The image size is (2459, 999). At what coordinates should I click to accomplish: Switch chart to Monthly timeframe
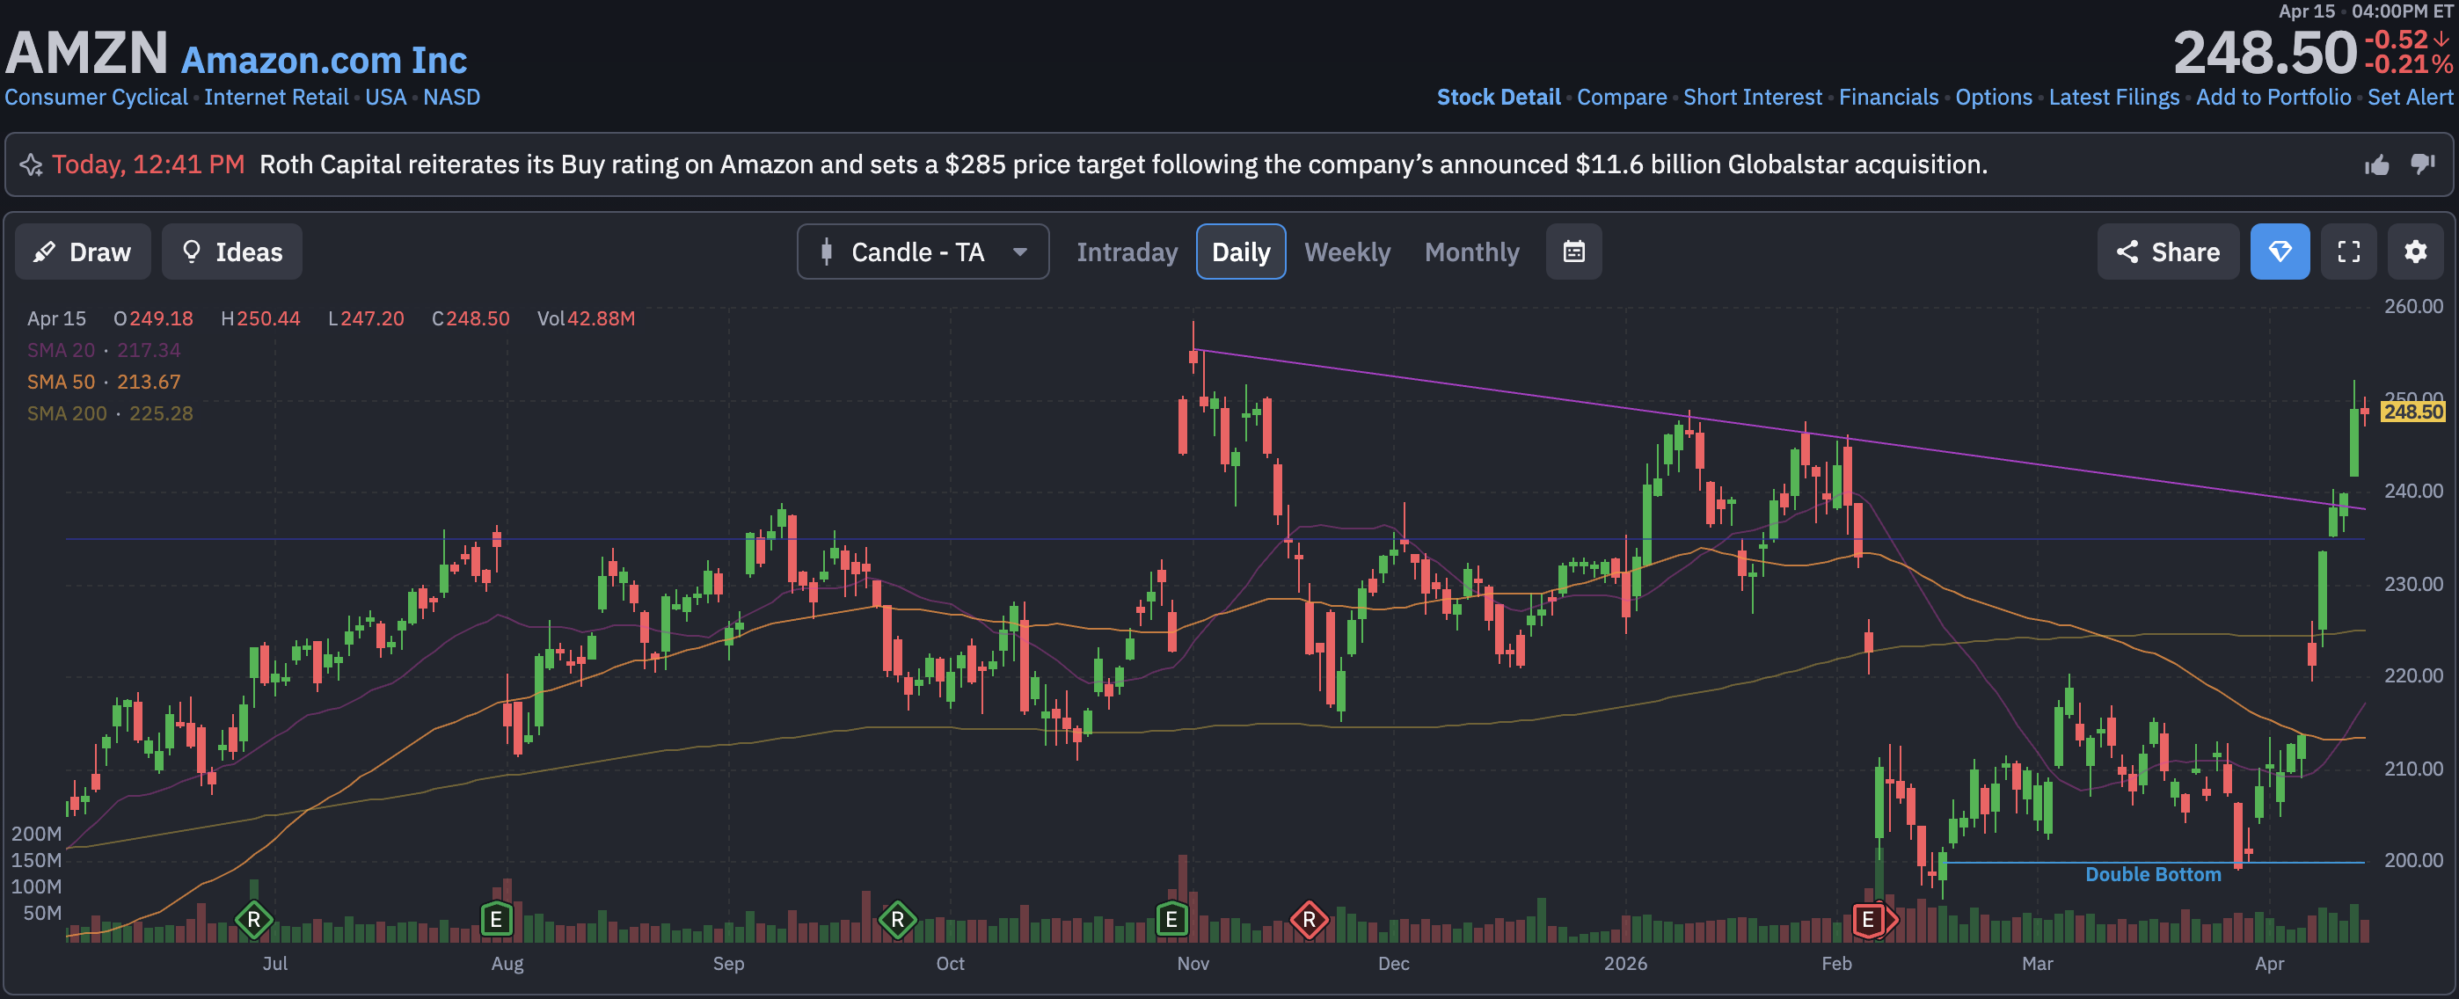pos(1471,252)
